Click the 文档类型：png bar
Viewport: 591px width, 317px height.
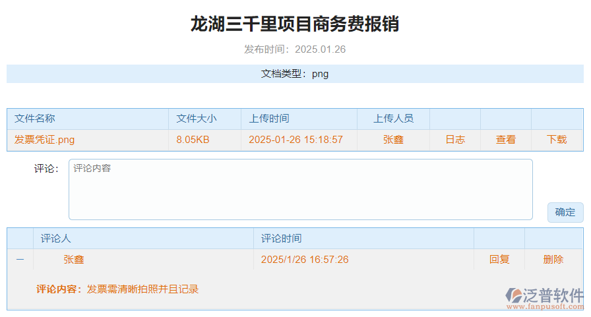coord(295,74)
